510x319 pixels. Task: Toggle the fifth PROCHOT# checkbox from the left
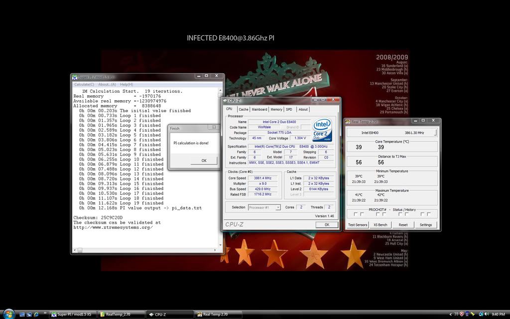coord(400,214)
